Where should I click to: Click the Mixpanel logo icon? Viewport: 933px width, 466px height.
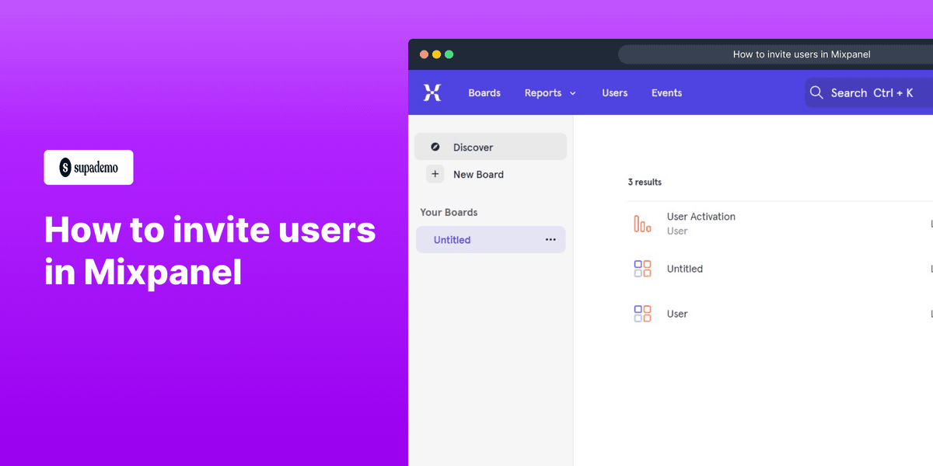pos(432,92)
